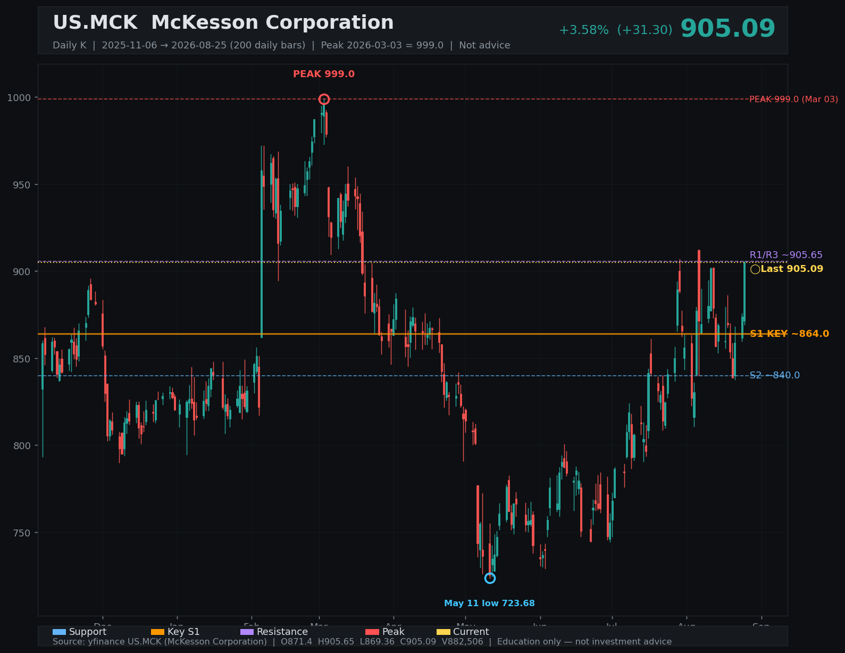Click the 'PEAK 999.0 (Mar 03)' right-side label

793,100
